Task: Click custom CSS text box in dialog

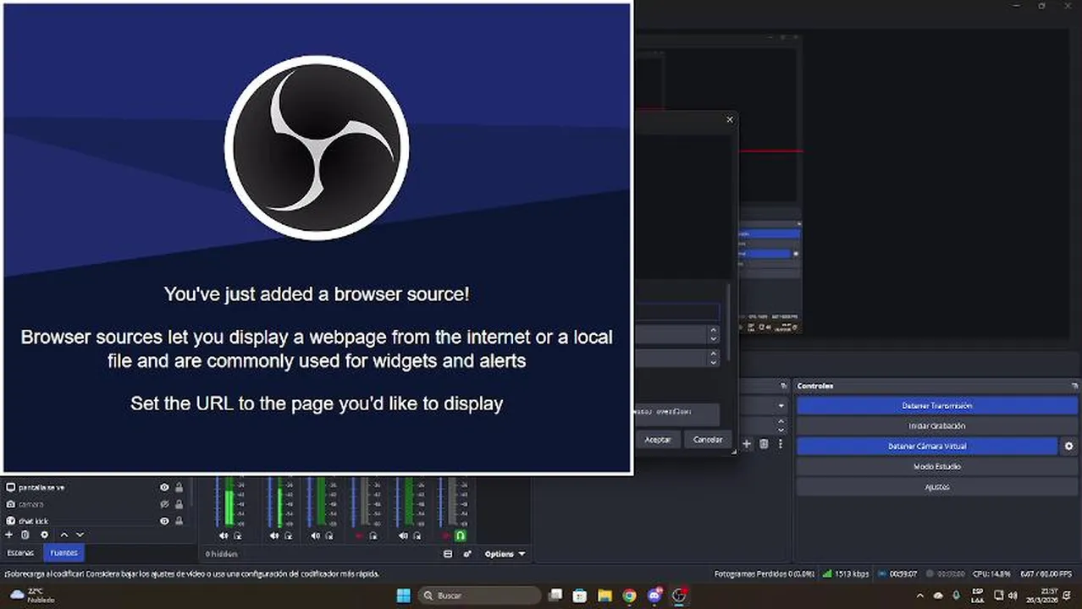Action: (677, 414)
